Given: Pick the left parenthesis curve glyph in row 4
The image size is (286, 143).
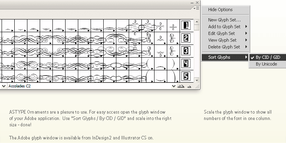Looking at the screenshot, I should click(148, 64).
